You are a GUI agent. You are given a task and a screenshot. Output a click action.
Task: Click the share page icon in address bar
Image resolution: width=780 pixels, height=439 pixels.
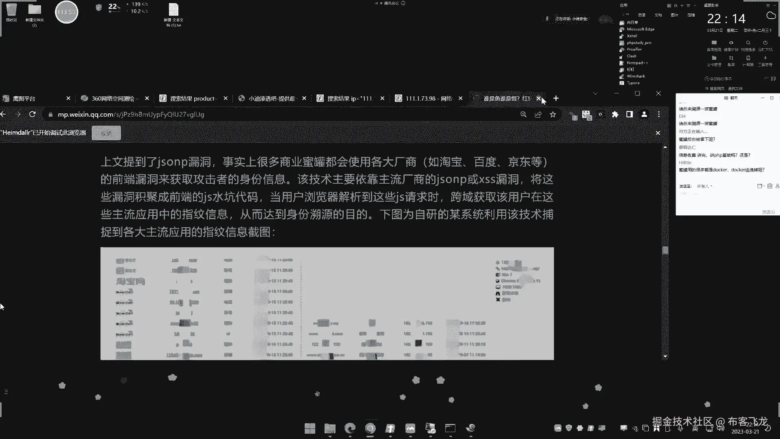pos(538,115)
